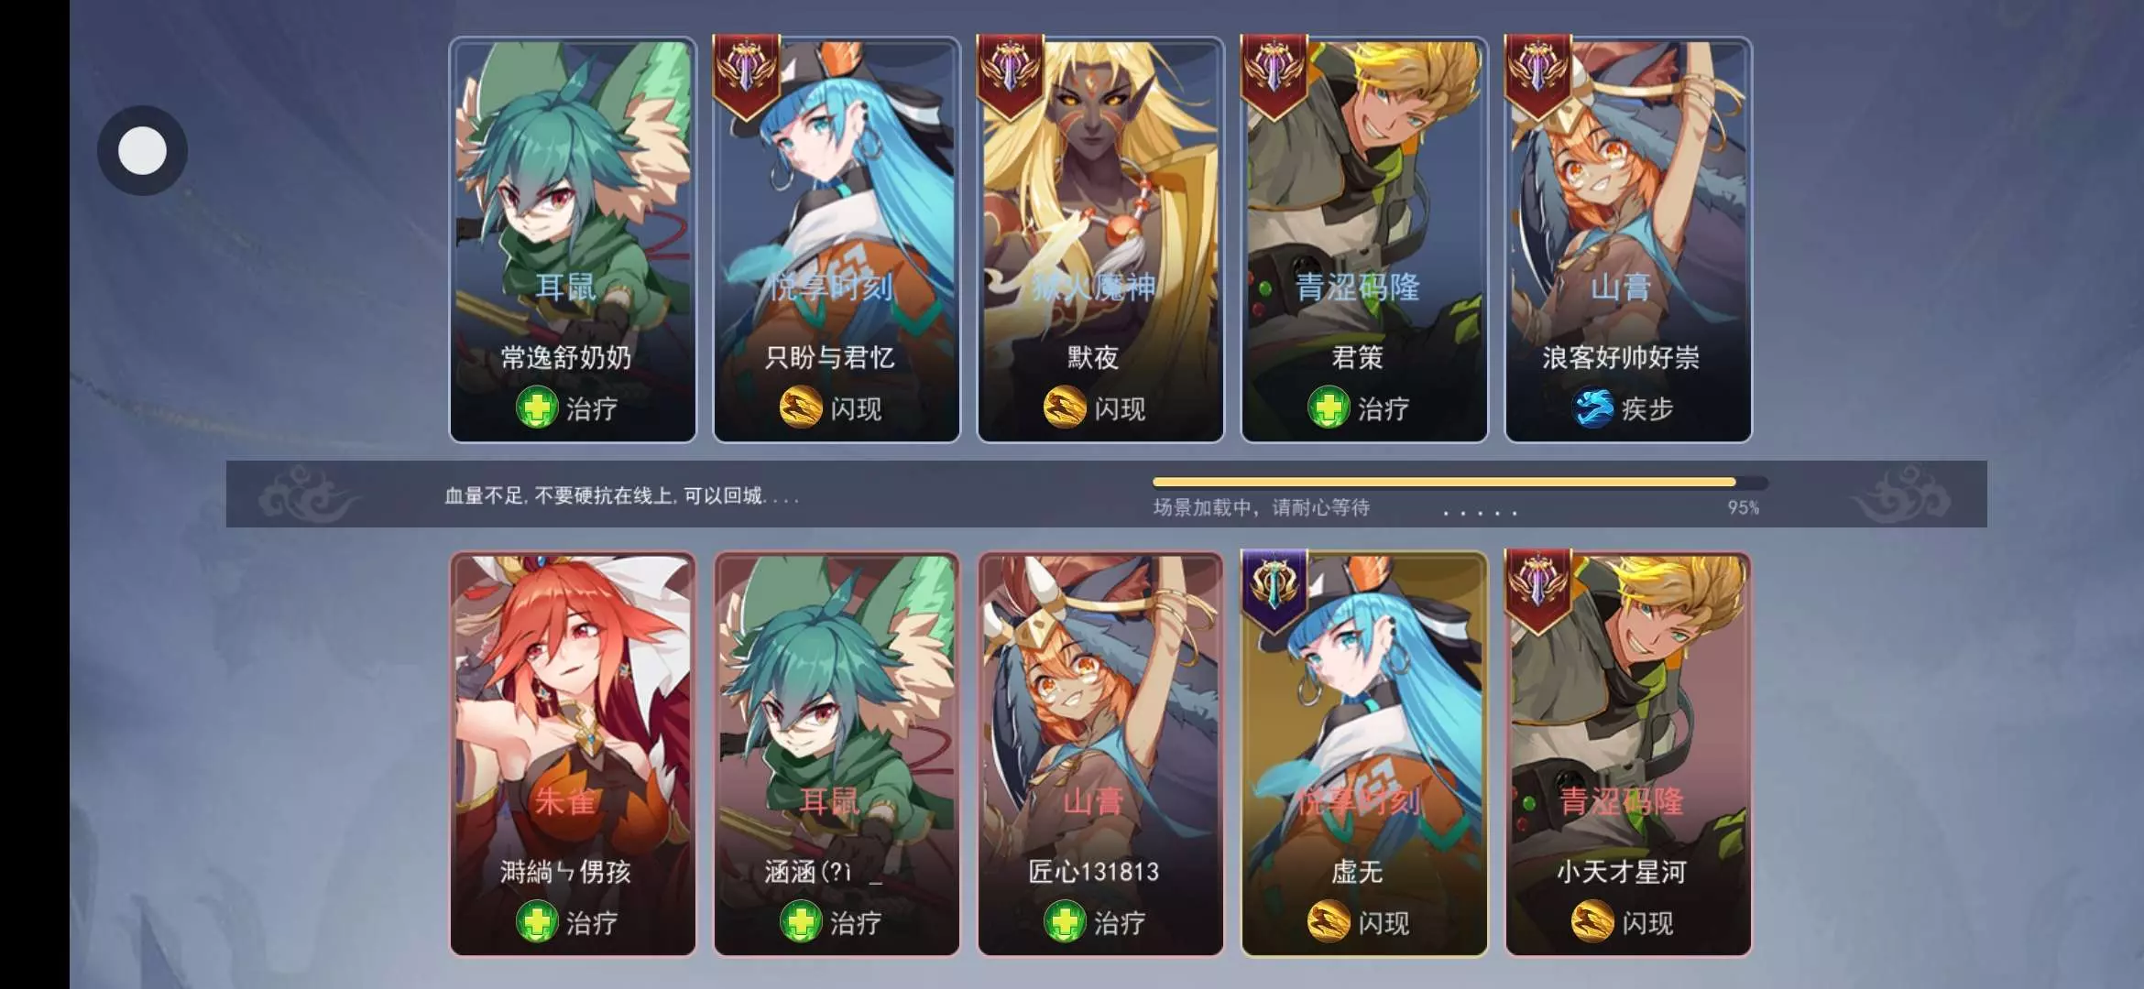2144x989 pixels.
Task: Select the highlighted gold card of 虚无
Action: (1364, 754)
